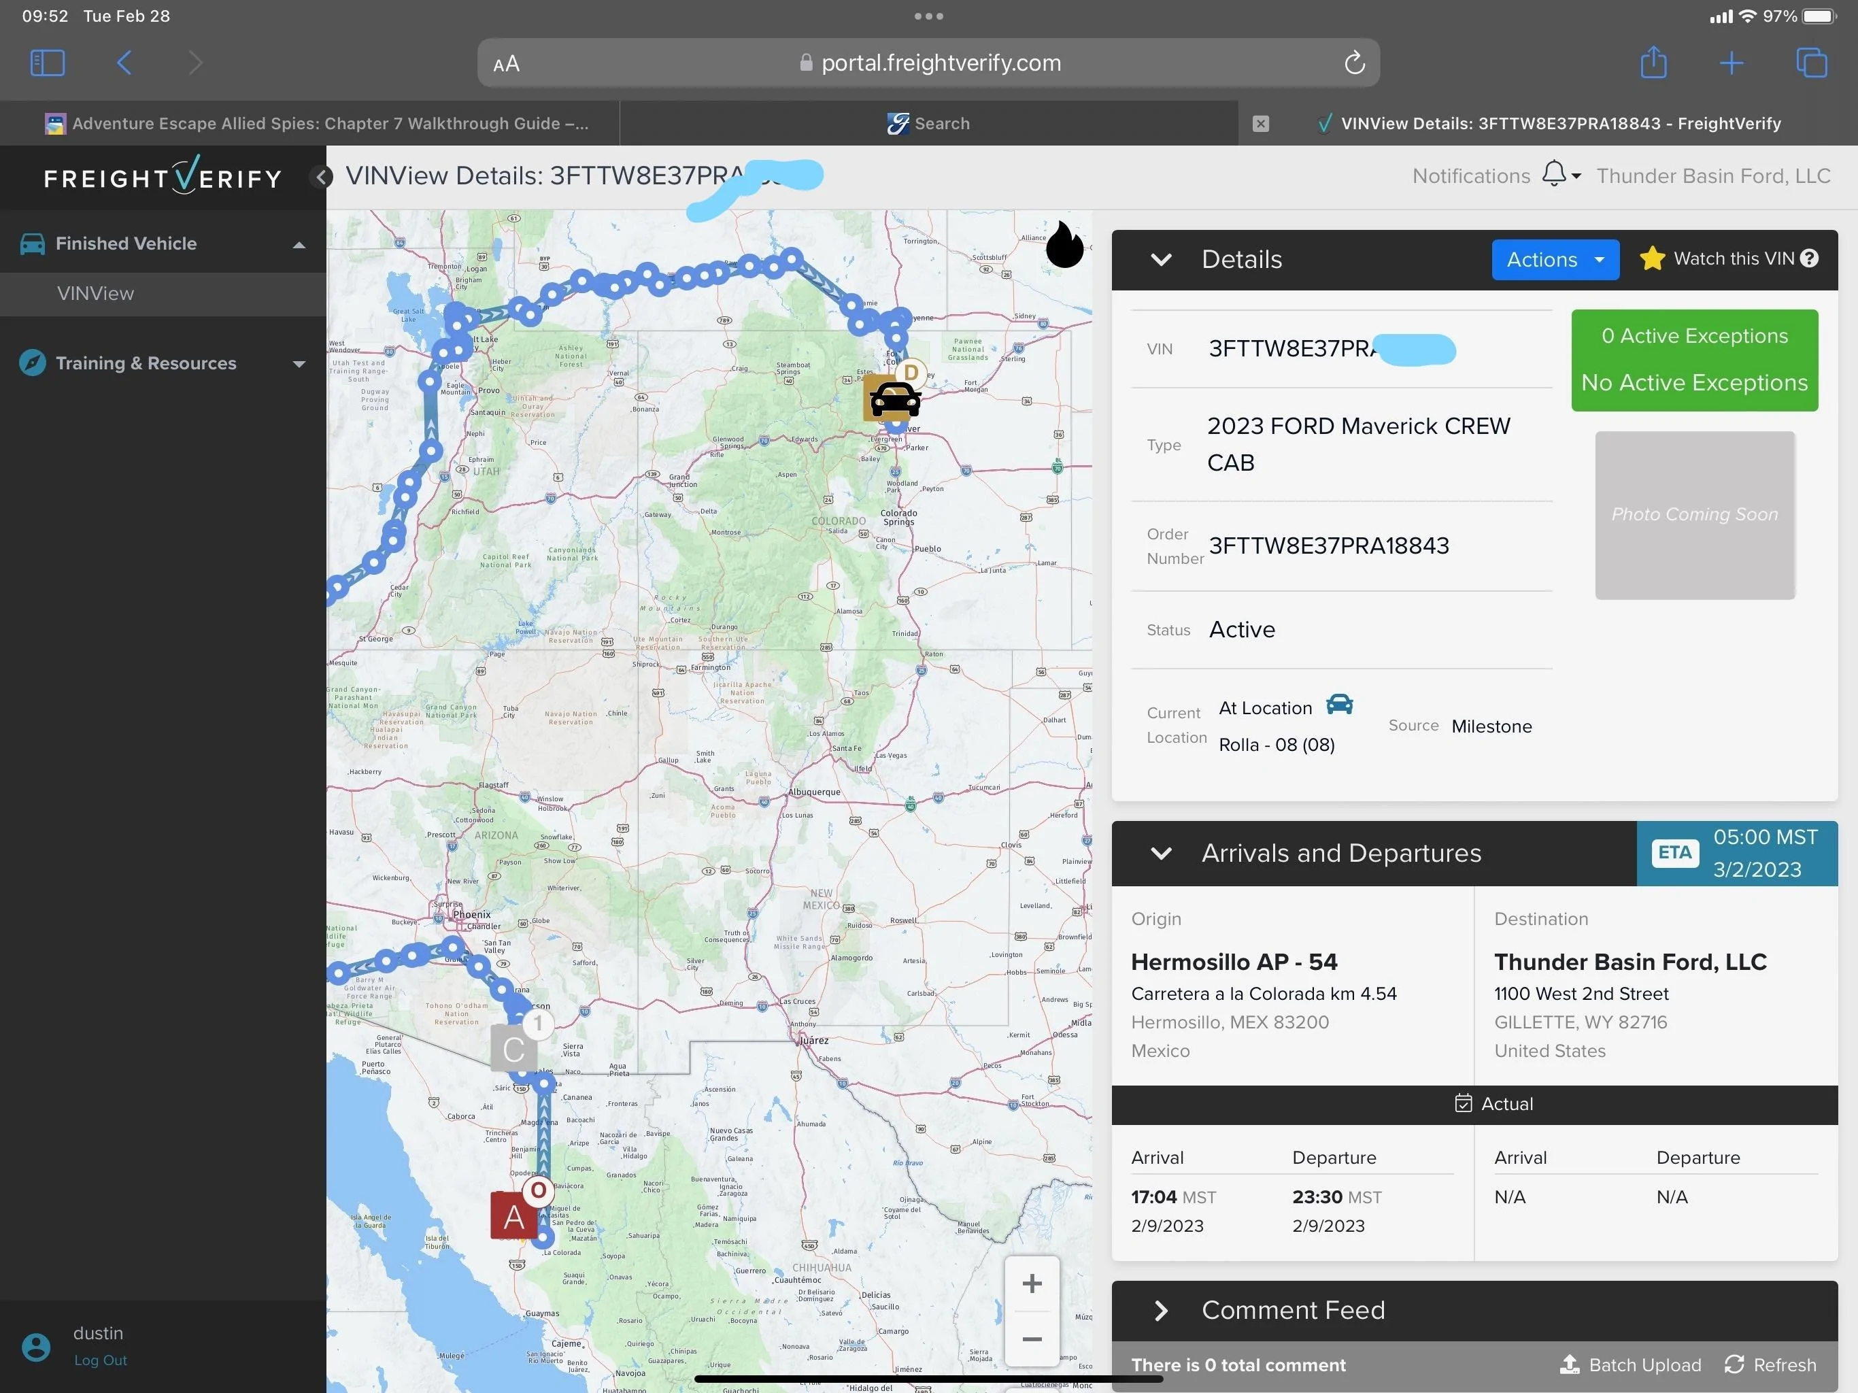
Task: Click the 1100 West 2nd Street address
Action: click(1581, 994)
